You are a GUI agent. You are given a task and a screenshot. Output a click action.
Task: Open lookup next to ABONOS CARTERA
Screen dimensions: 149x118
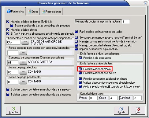(23, 62)
